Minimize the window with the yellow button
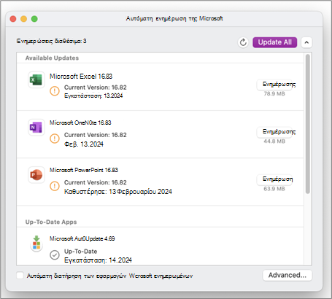Image resolution: width=332 pixels, height=299 pixels. 23,19
